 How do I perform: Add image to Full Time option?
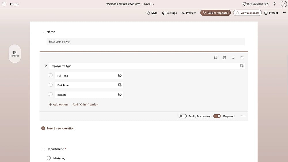click(120, 76)
